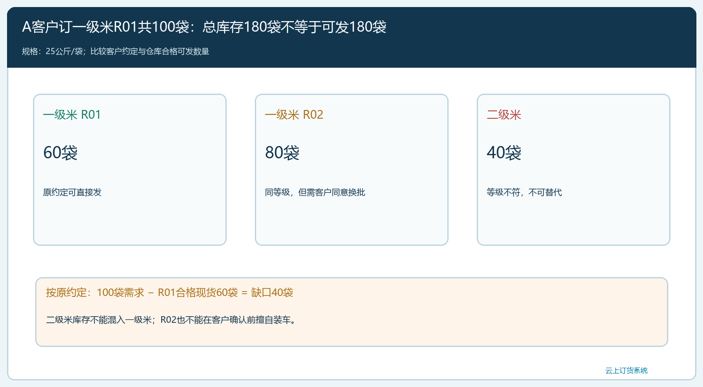Click the 缺口40袋 calculation line
703x387 pixels.
click(170, 292)
